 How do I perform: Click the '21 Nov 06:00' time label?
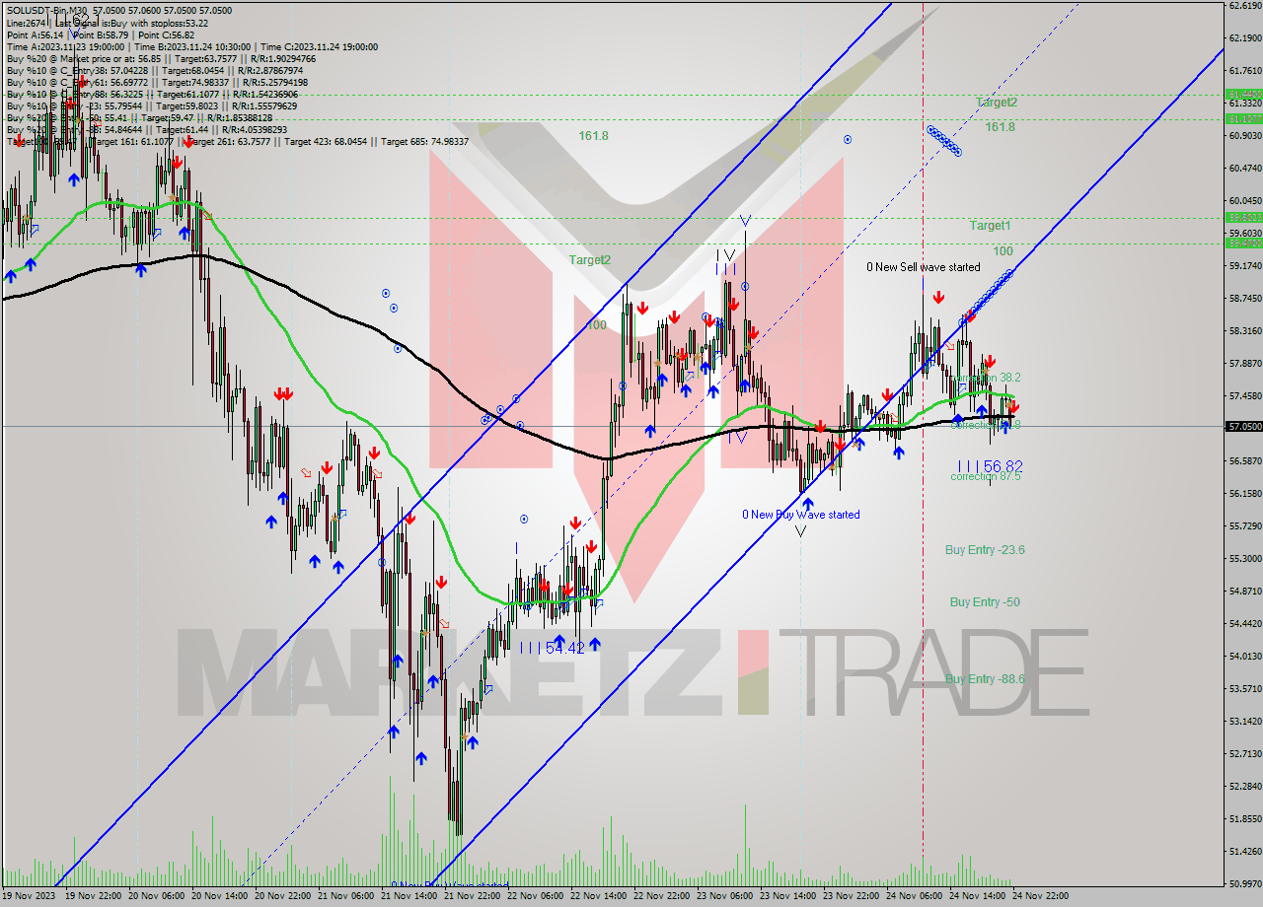[346, 896]
